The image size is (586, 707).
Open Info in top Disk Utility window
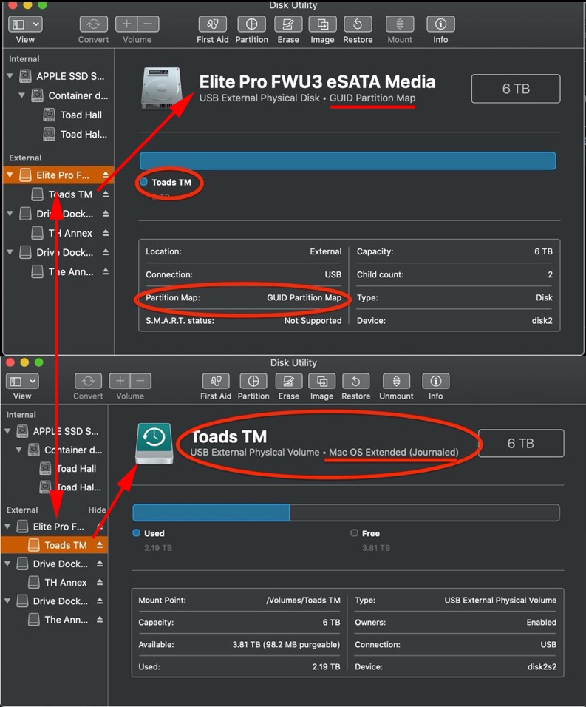click(440, 24)
